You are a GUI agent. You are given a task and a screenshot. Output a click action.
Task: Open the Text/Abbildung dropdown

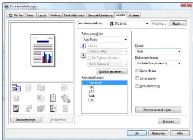(x=108, y=64)
